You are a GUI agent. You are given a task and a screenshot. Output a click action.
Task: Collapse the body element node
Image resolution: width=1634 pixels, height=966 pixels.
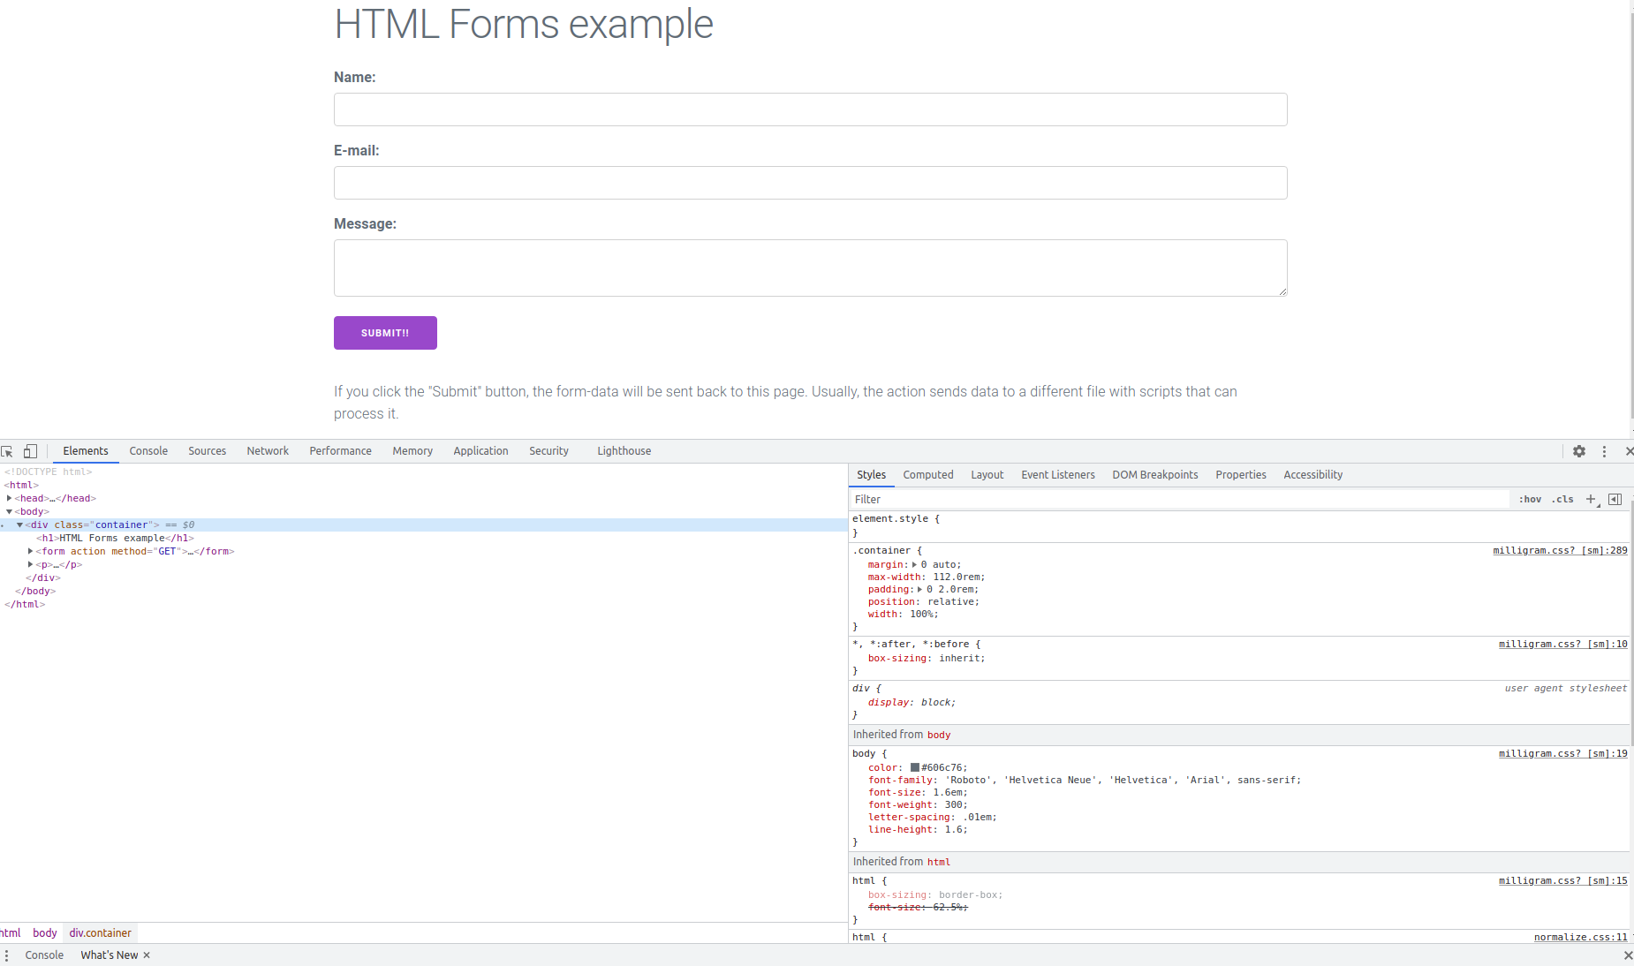click(x=9, y=511)
